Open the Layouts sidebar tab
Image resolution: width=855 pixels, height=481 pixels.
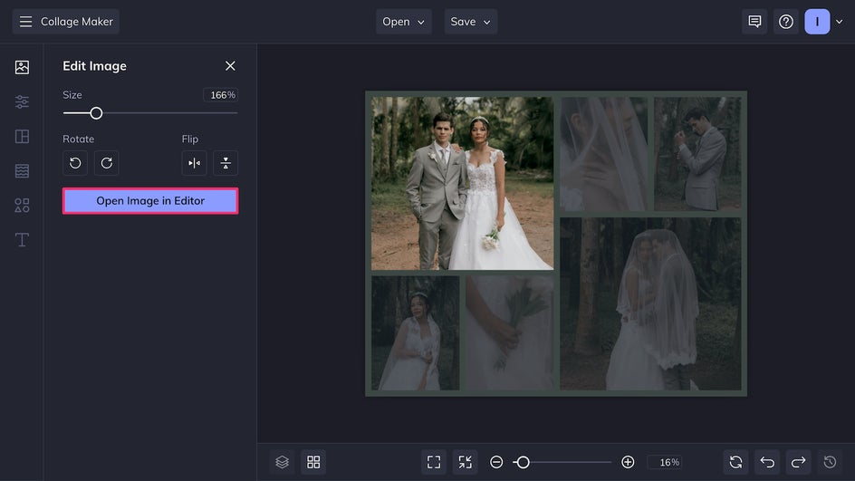tap(22, 137)
